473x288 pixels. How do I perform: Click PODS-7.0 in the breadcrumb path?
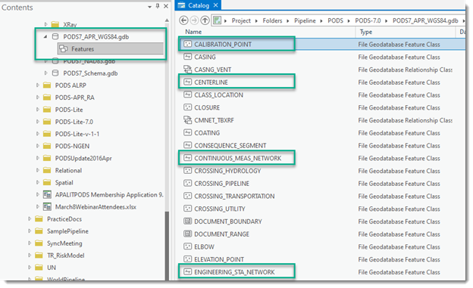click(368, 20)
